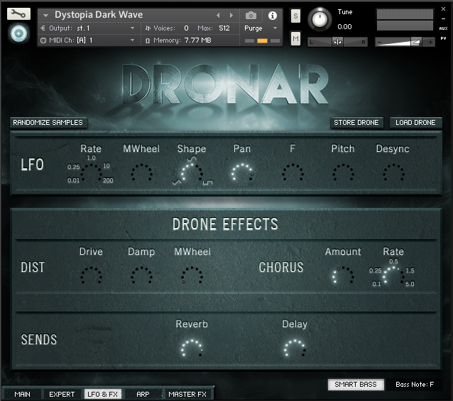Click the LFO MWheel knob
This screenshot has height=401, width=453.
tap(141, 174)
